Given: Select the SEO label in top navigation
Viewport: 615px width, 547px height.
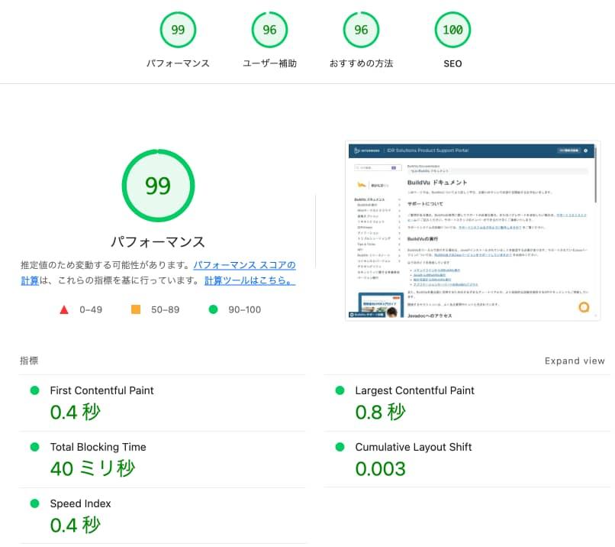Looking at the screenshot, I should [x=452, y=64].
